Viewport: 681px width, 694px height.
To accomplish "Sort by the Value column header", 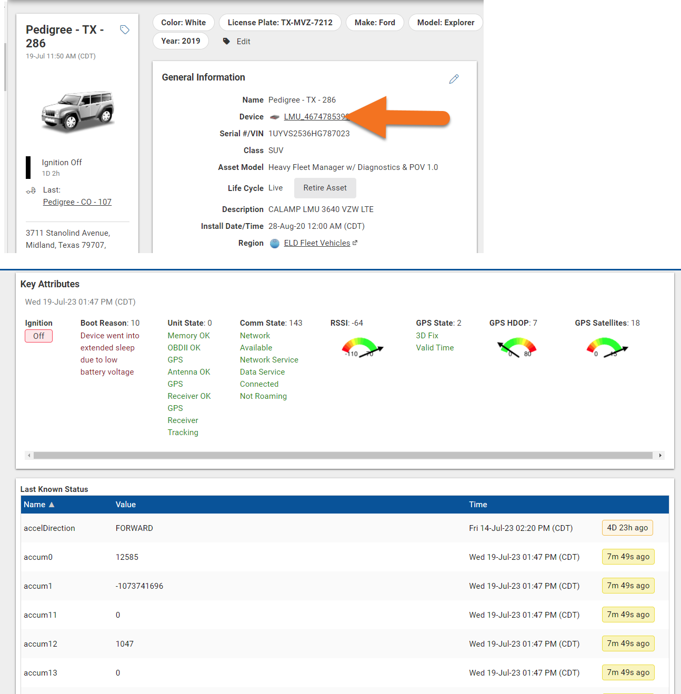I will click(126, 505).
